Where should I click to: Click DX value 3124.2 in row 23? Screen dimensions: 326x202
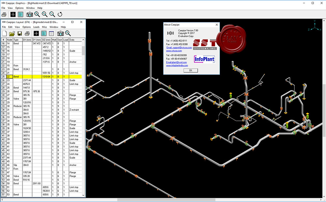[27, 69]
